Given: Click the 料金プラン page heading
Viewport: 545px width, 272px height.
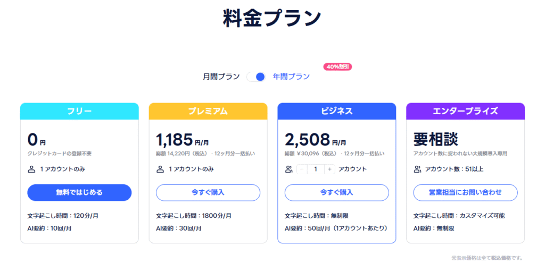Looking at the screenshot, I should 272,18.
